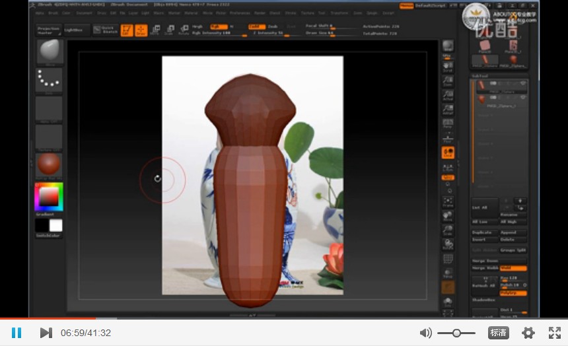Click the PolyF wireframe icon

(x=448, y=259)
